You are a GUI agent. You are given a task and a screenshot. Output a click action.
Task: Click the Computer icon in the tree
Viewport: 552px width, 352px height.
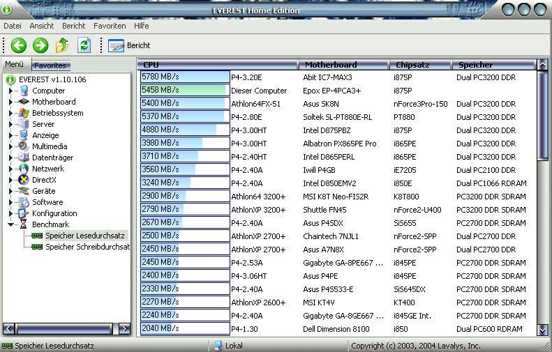(24, 91)
